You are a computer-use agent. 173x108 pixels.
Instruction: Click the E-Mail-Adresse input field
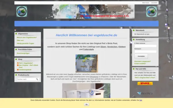tap(145, 46)
